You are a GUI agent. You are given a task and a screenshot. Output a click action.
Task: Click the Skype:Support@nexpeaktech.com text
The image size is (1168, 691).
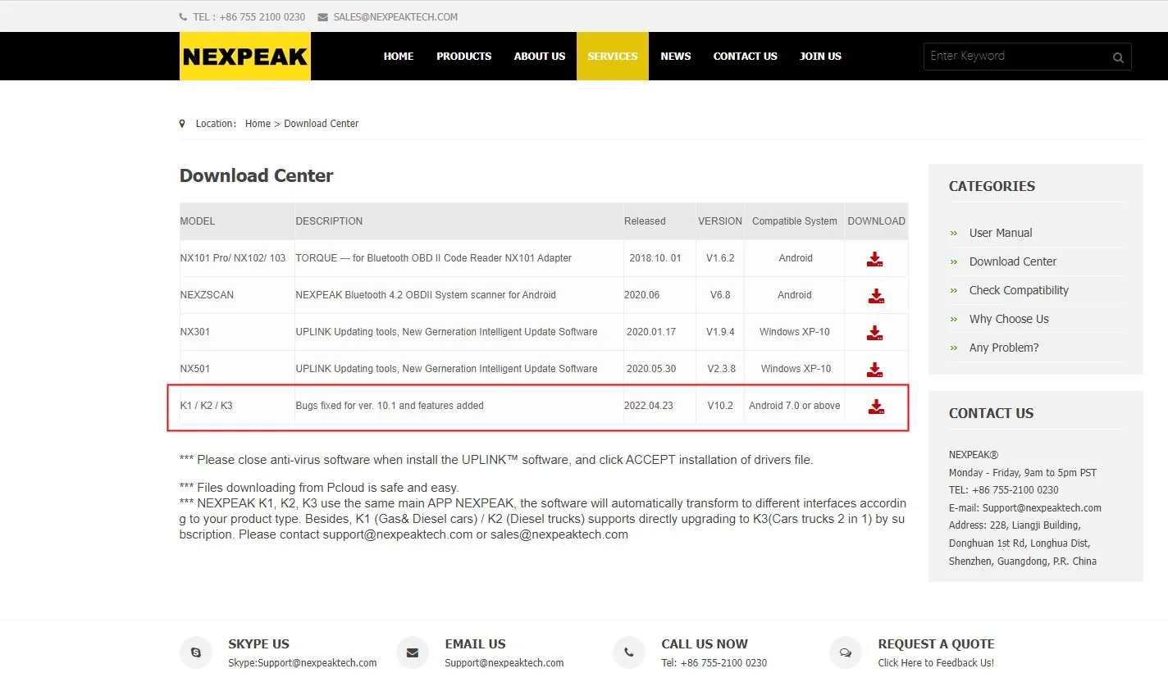(303, 663)
